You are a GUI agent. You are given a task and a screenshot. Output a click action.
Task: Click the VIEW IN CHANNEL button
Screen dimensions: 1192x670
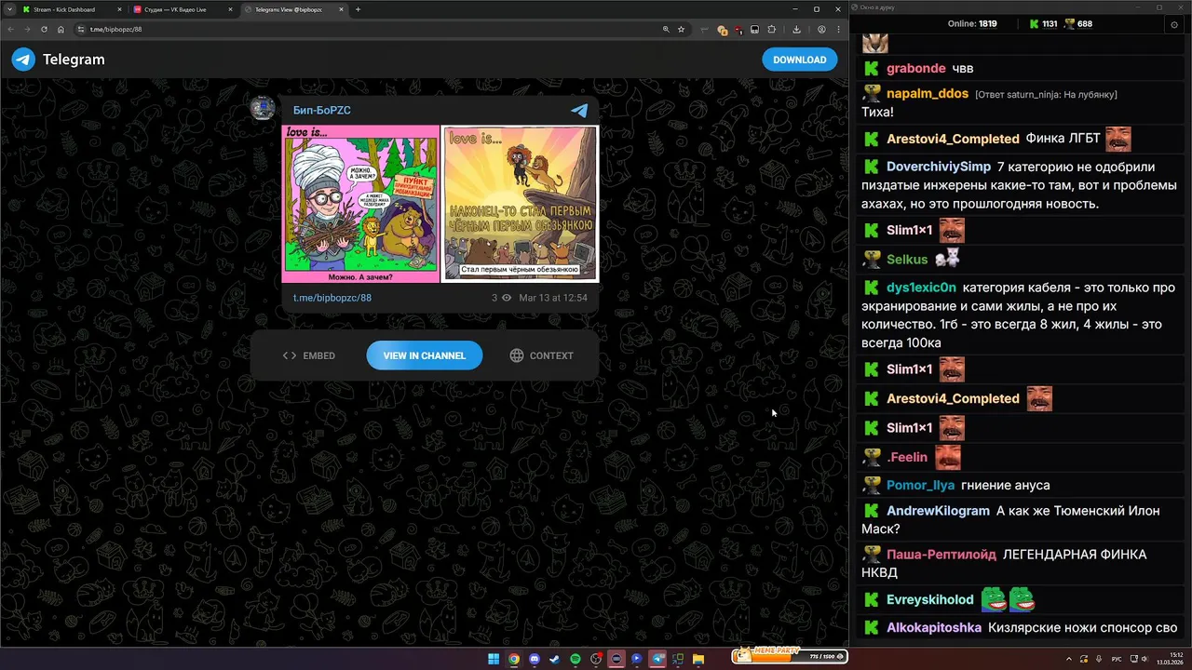click(425, 355)
